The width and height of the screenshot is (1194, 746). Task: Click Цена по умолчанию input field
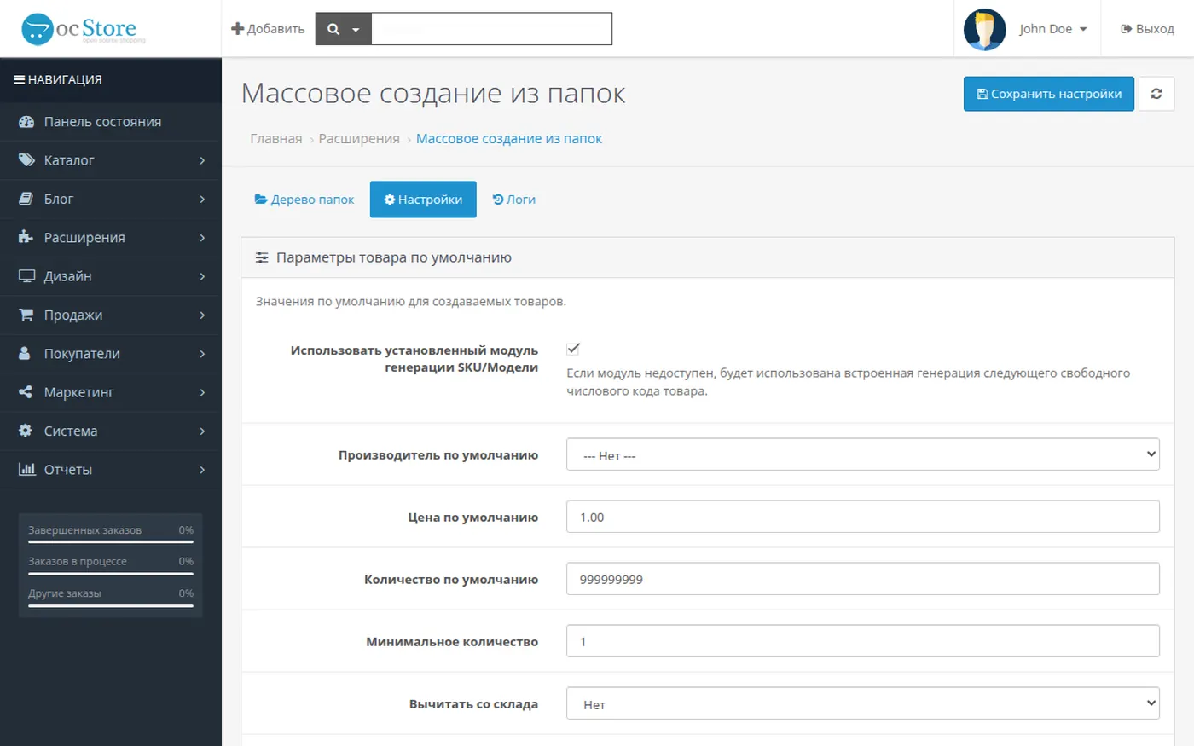click(863, 517)
